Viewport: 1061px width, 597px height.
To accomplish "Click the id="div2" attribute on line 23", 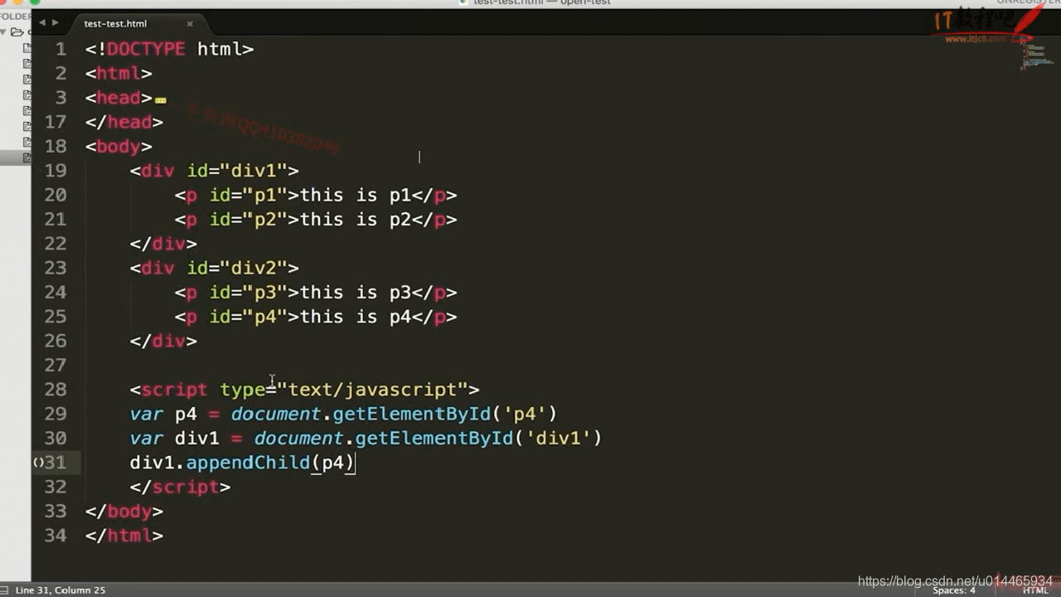I will click(x=236, y=268).
